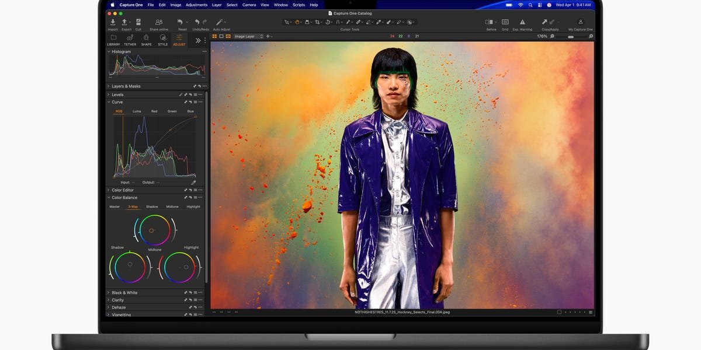Expand the Black & White panel

[x=124, y=293]
